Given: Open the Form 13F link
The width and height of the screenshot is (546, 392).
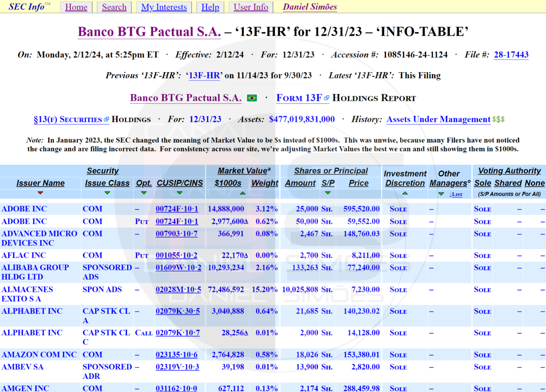Looking at the screenshot, I should point(299,98).
